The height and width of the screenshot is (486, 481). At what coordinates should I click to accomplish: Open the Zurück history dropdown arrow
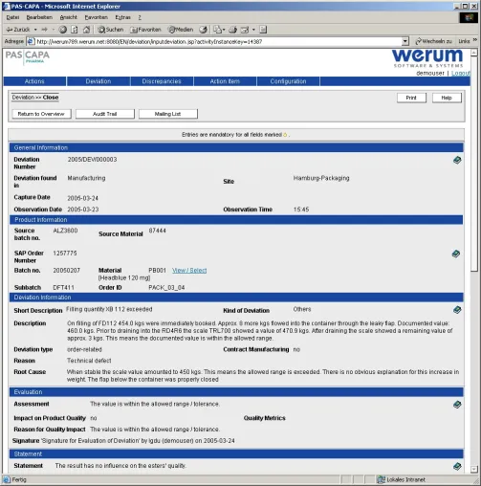pos(35,30)
